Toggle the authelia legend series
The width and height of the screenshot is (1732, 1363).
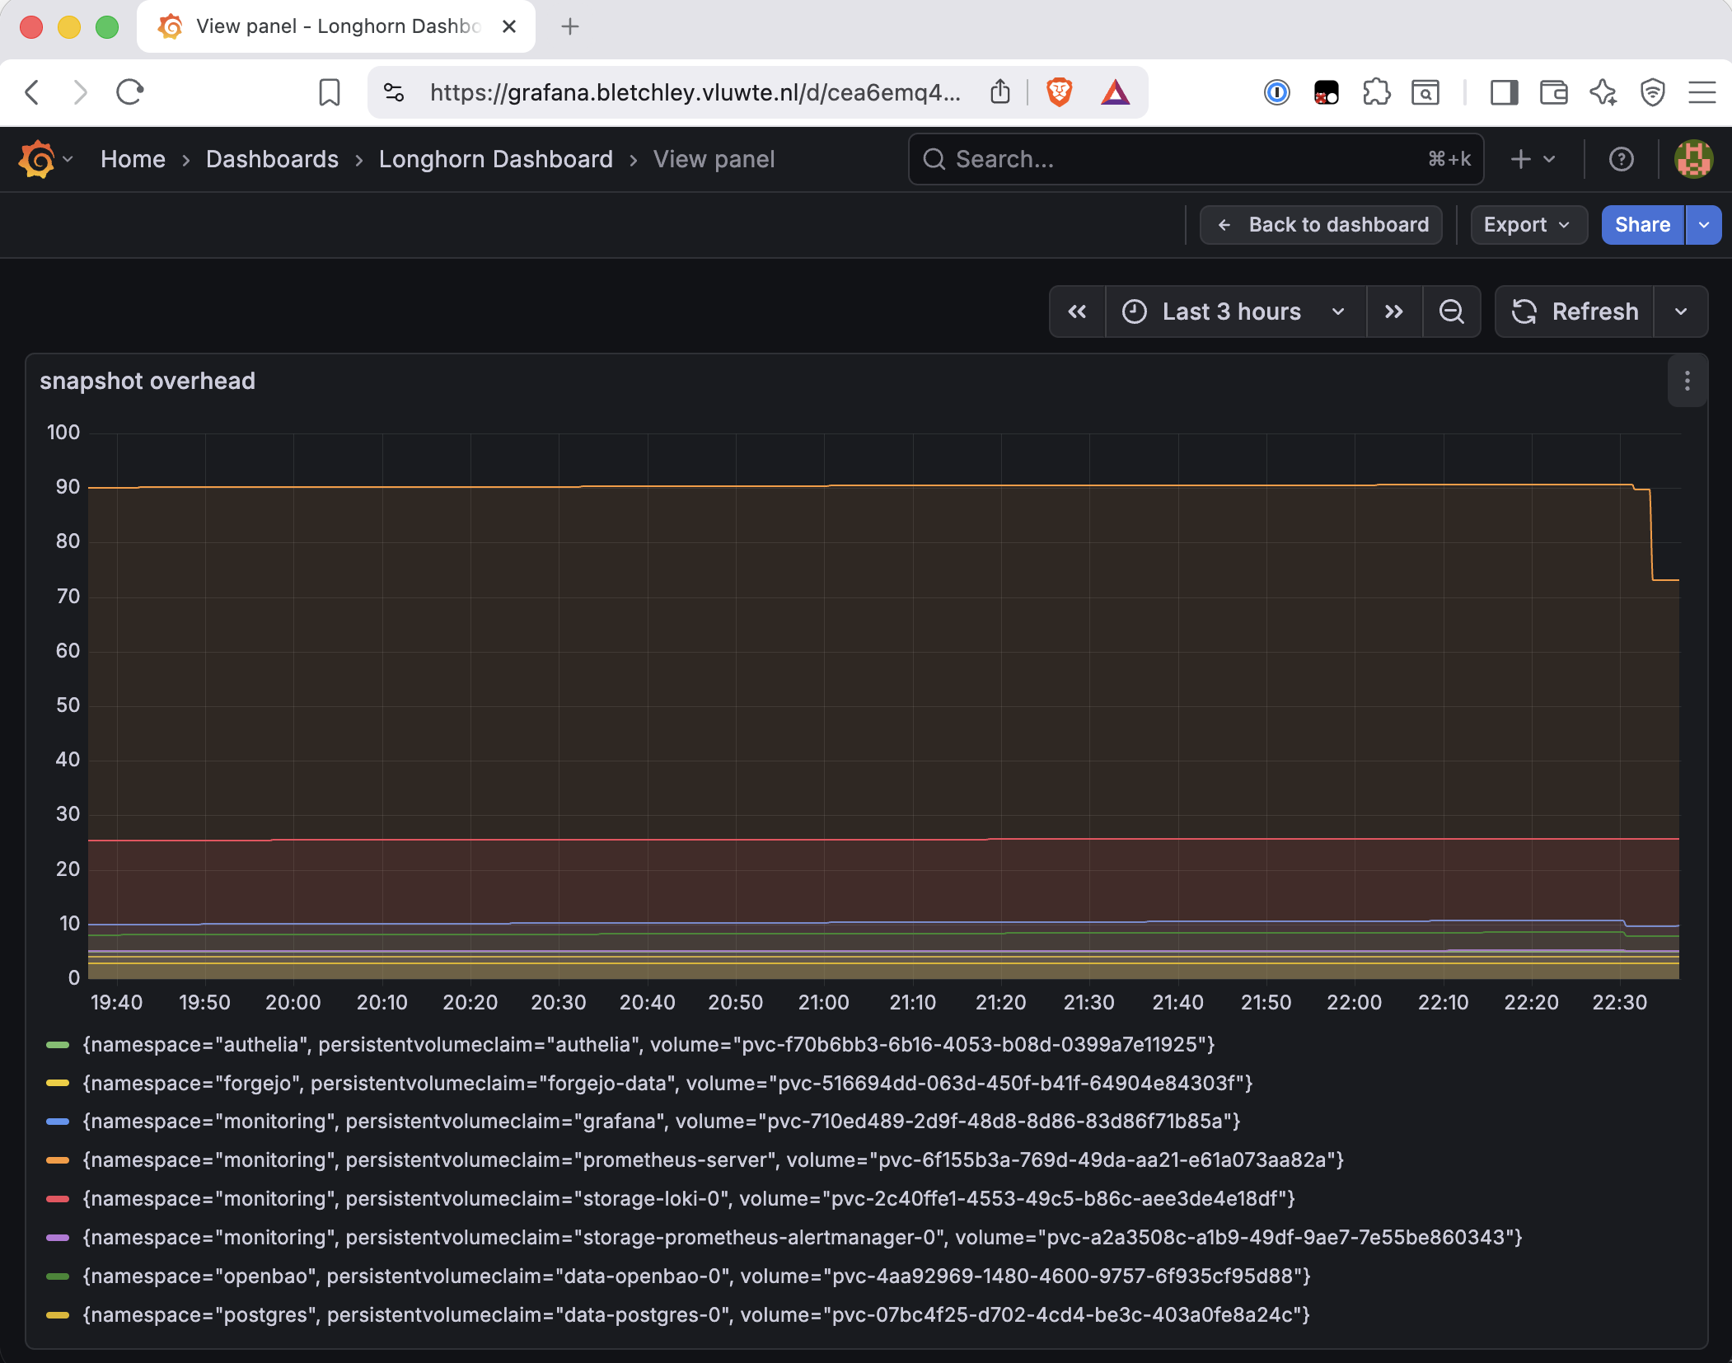point(648,1045)
